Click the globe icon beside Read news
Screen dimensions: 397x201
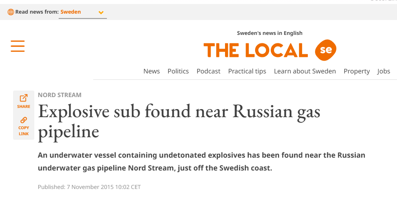(x=11, y=12)
